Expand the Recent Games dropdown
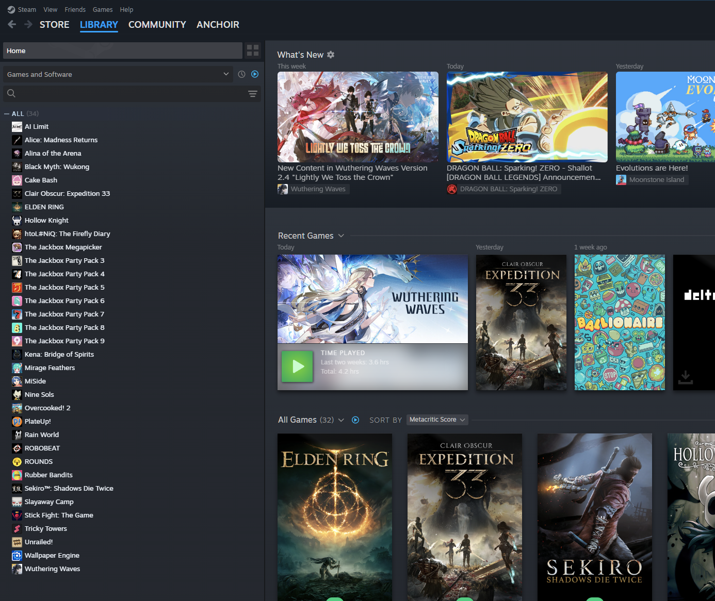Image resolution: width=715 pixels, height=601 pixels. coord(341,236)
